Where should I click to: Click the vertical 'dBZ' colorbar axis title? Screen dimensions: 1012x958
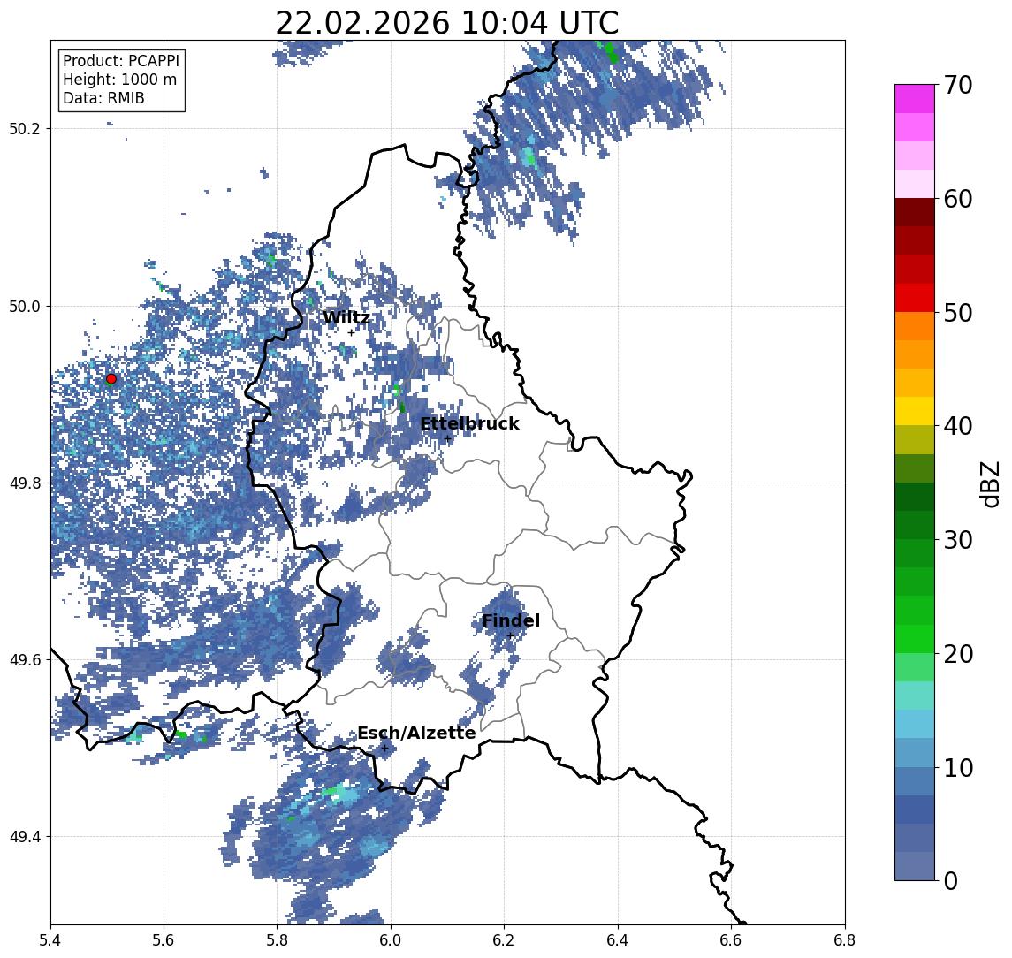point(989,484)
